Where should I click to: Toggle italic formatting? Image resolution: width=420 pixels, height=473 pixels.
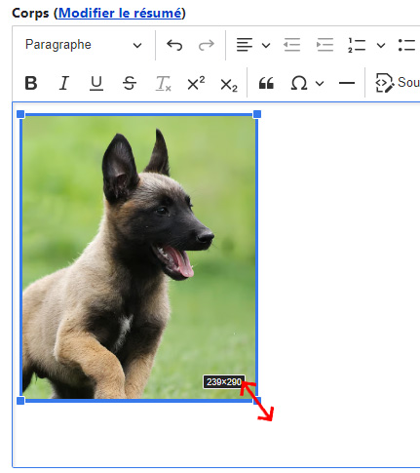[x=64, y=83]
